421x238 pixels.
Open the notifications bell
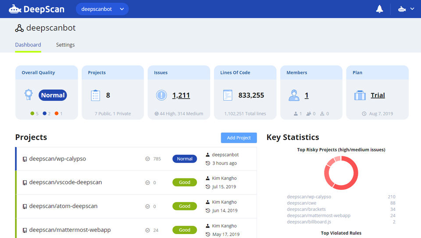click(379, 9)
